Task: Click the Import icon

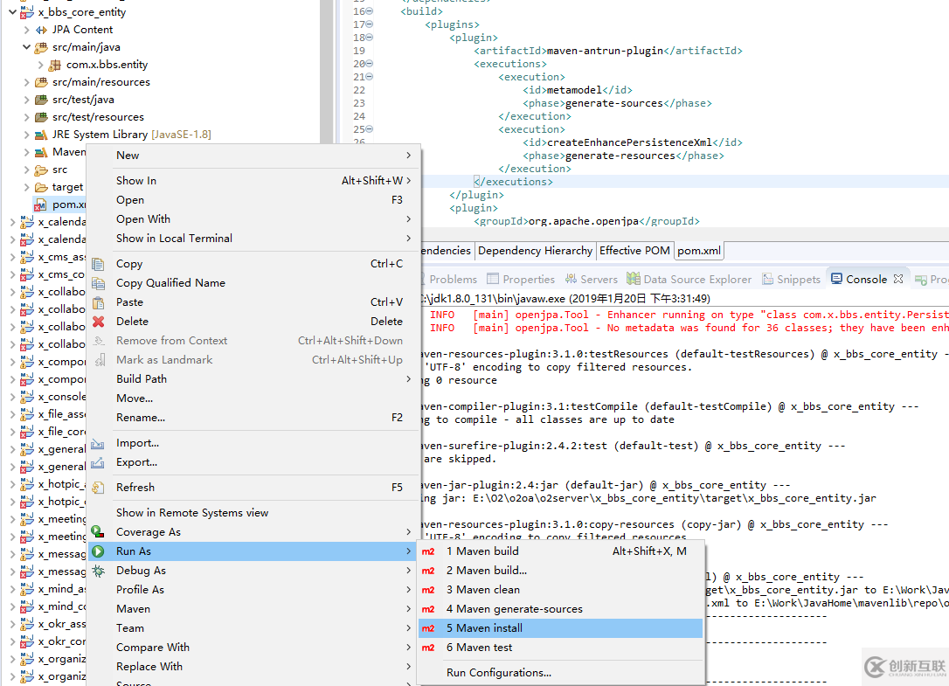Action: point(98,444)
